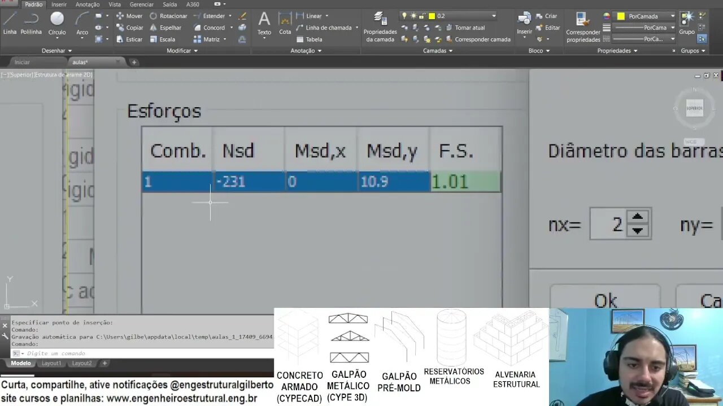
Task: Switch to the Layout2 tab
Action: pyautogui.click(x=82, y=363)
